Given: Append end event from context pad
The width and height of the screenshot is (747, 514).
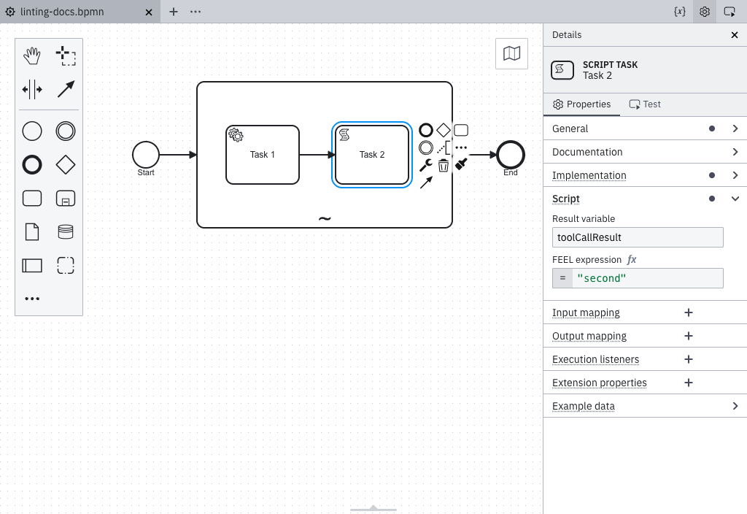Looking at the screenshot, I should point(426,130).
